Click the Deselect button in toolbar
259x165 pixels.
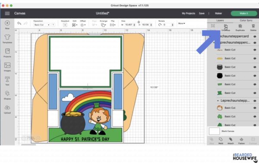pos(65,25)
